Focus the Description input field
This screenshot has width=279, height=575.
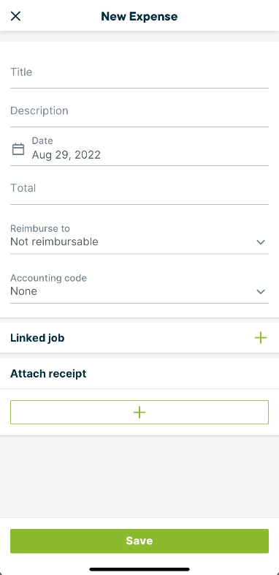click(139, 110)
